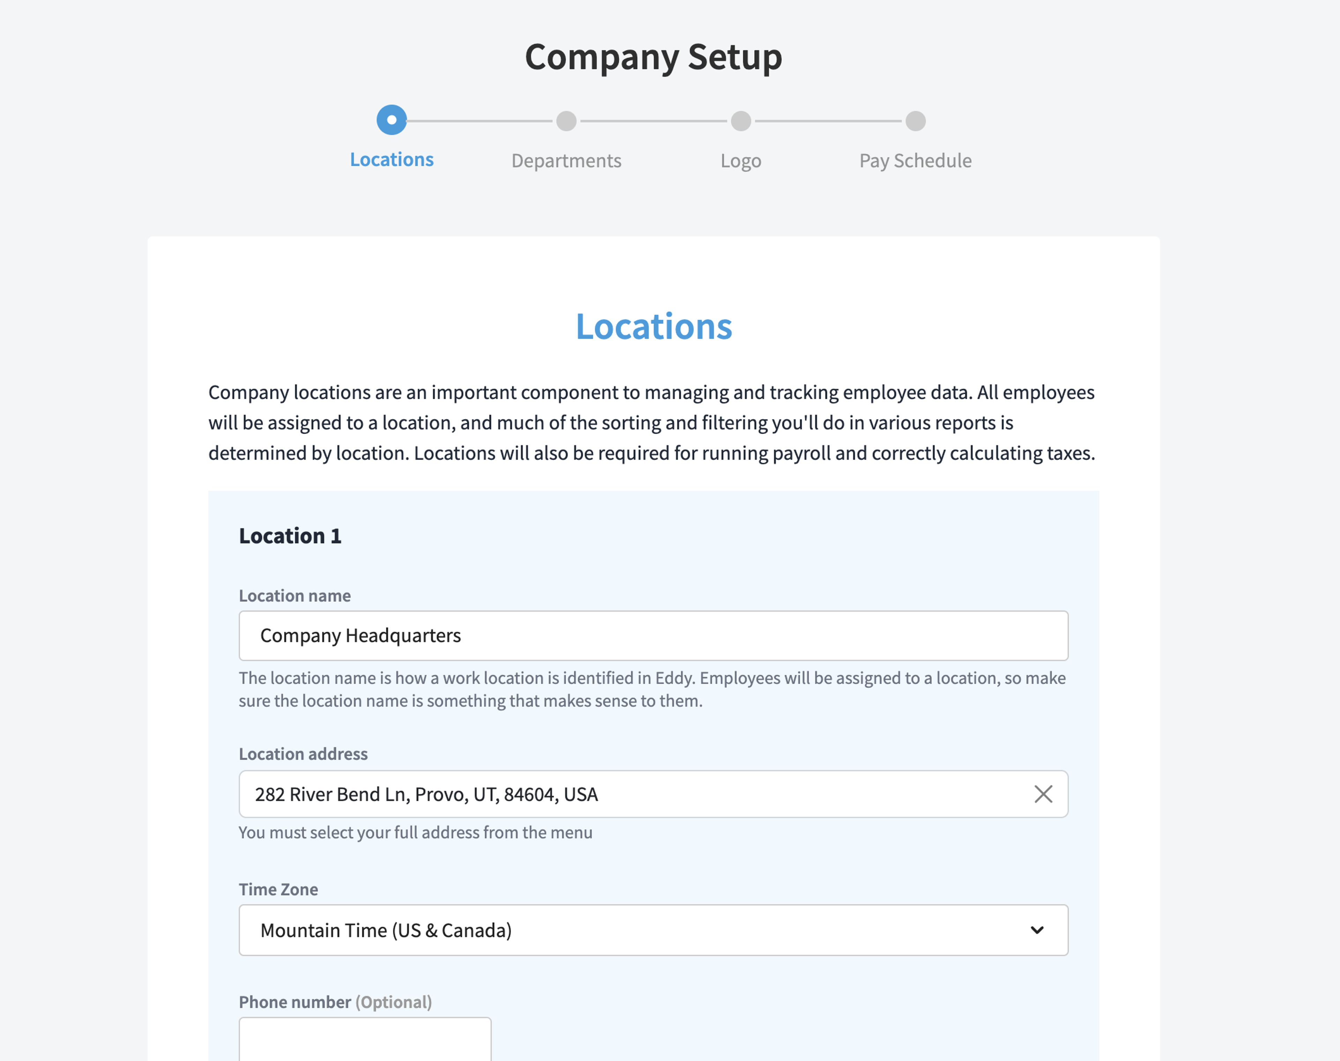This screenshot has height=1061, width=1340.
Task: Open the Time Zone dropdown
Action: coord(653,930)
